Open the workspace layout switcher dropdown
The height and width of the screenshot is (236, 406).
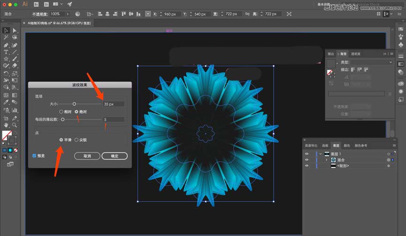(58, 4)
